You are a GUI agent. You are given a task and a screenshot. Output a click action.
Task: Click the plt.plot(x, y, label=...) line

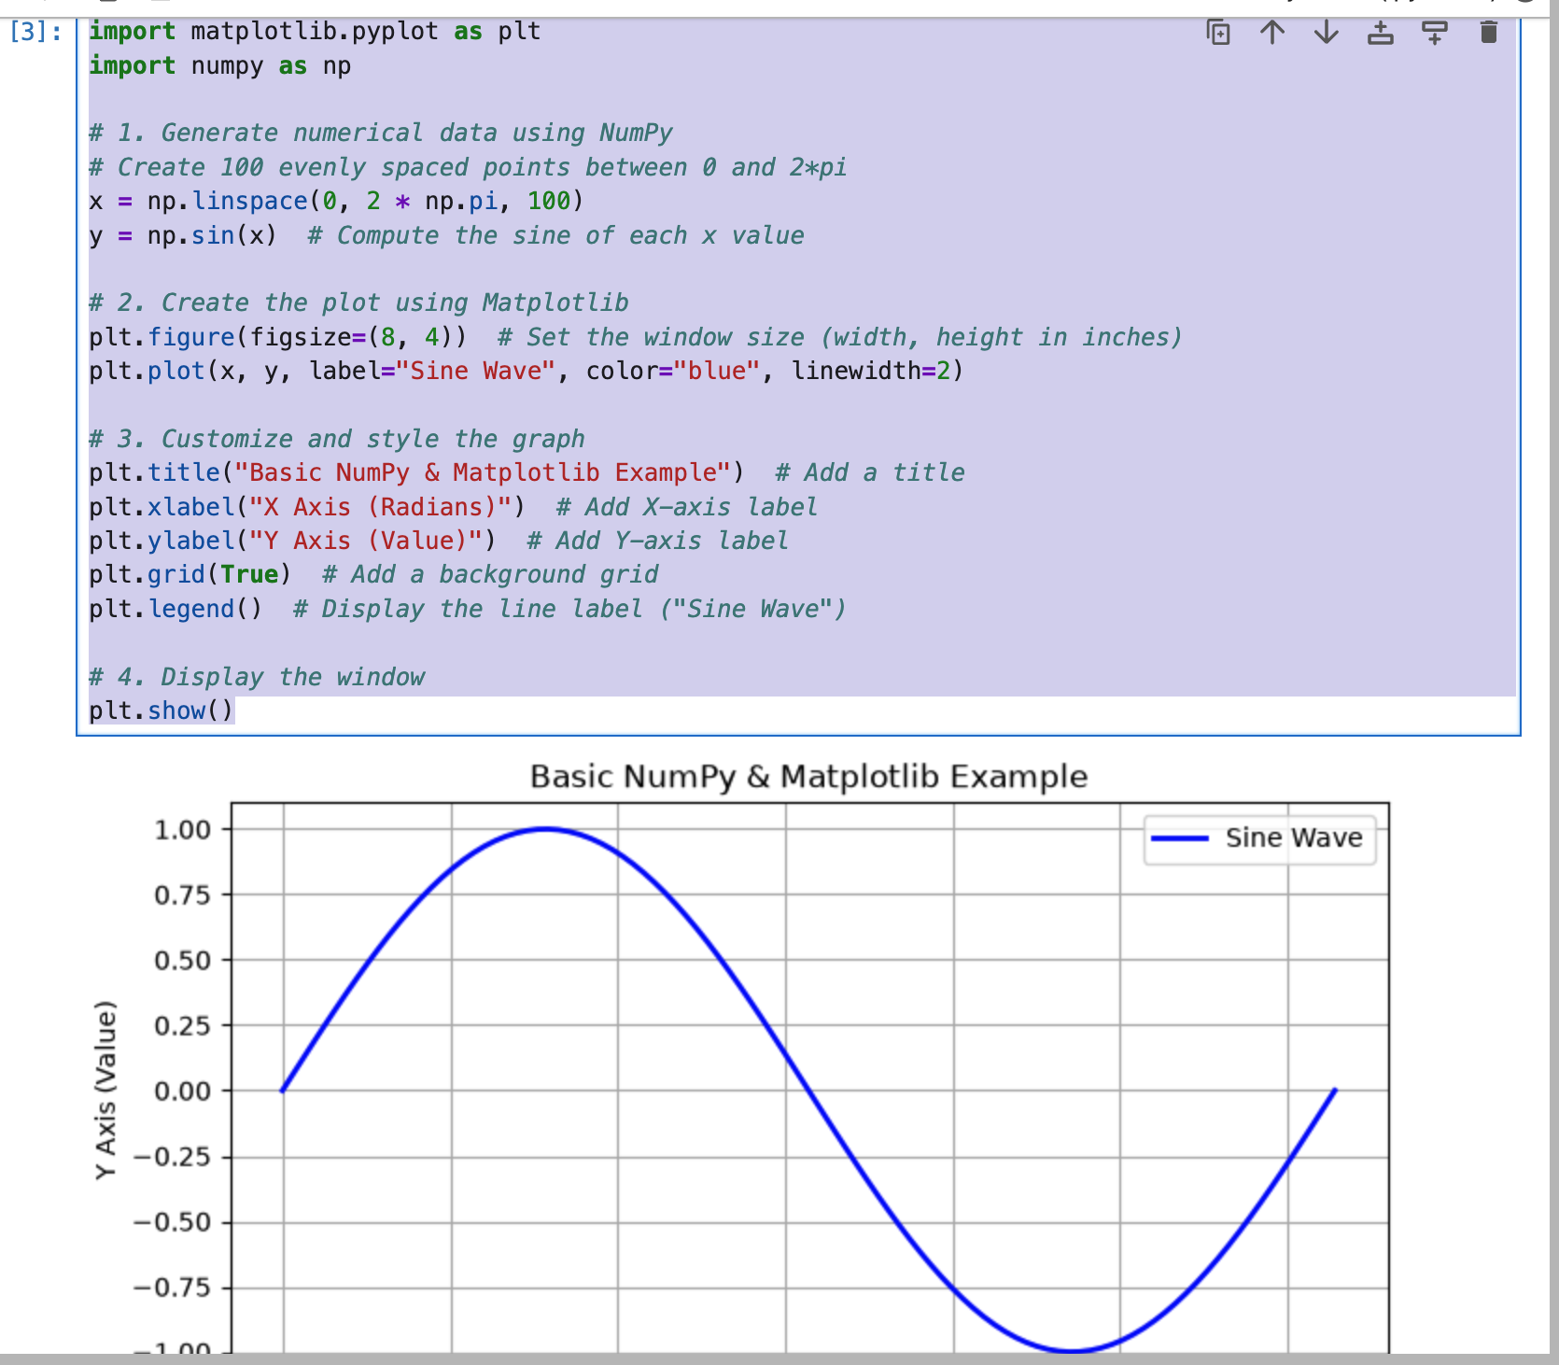pyautogui.click(x=526, y=372)
